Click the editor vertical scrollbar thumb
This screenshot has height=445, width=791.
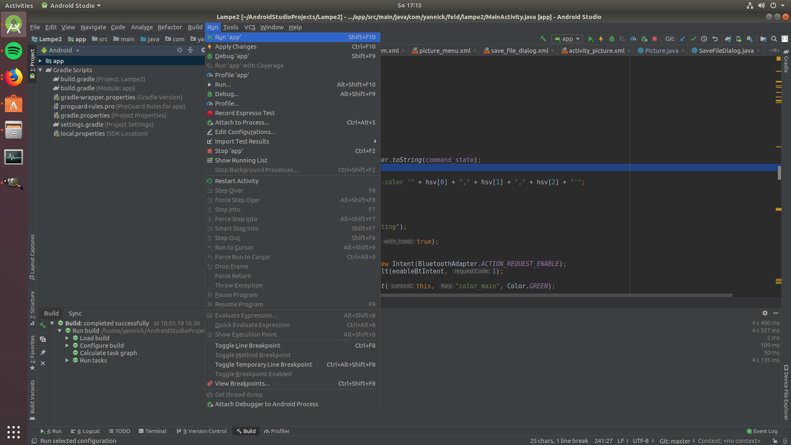click(x=779, y=173)
